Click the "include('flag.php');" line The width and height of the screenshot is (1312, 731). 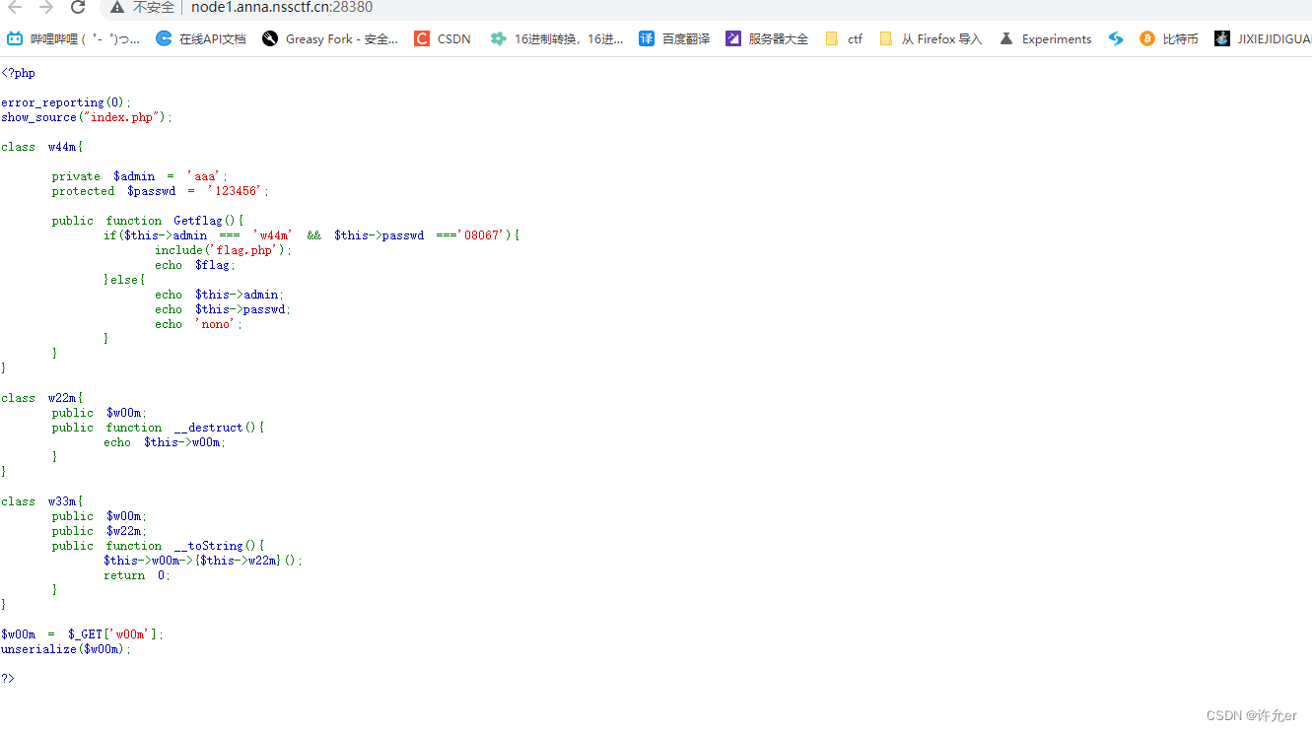(x=224, y=250)
